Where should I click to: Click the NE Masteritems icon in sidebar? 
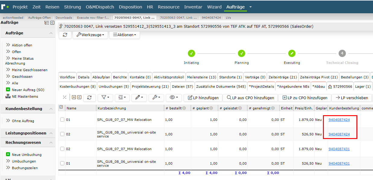click(8, 96)
